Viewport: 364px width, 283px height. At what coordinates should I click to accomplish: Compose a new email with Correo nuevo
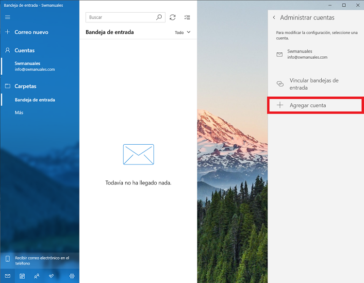coord(32,32)
